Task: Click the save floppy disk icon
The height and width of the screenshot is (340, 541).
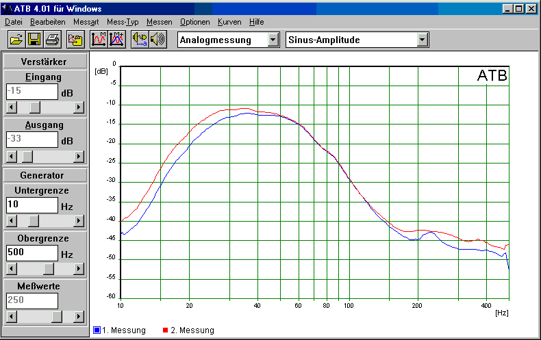Action: pyautogui.click(x=33, y=40)
